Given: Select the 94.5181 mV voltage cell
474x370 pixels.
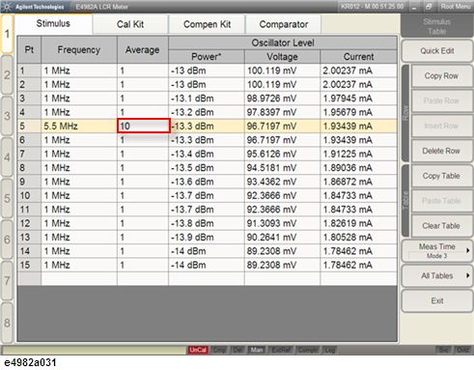Looking at the screenshot, I should (282, 167).
